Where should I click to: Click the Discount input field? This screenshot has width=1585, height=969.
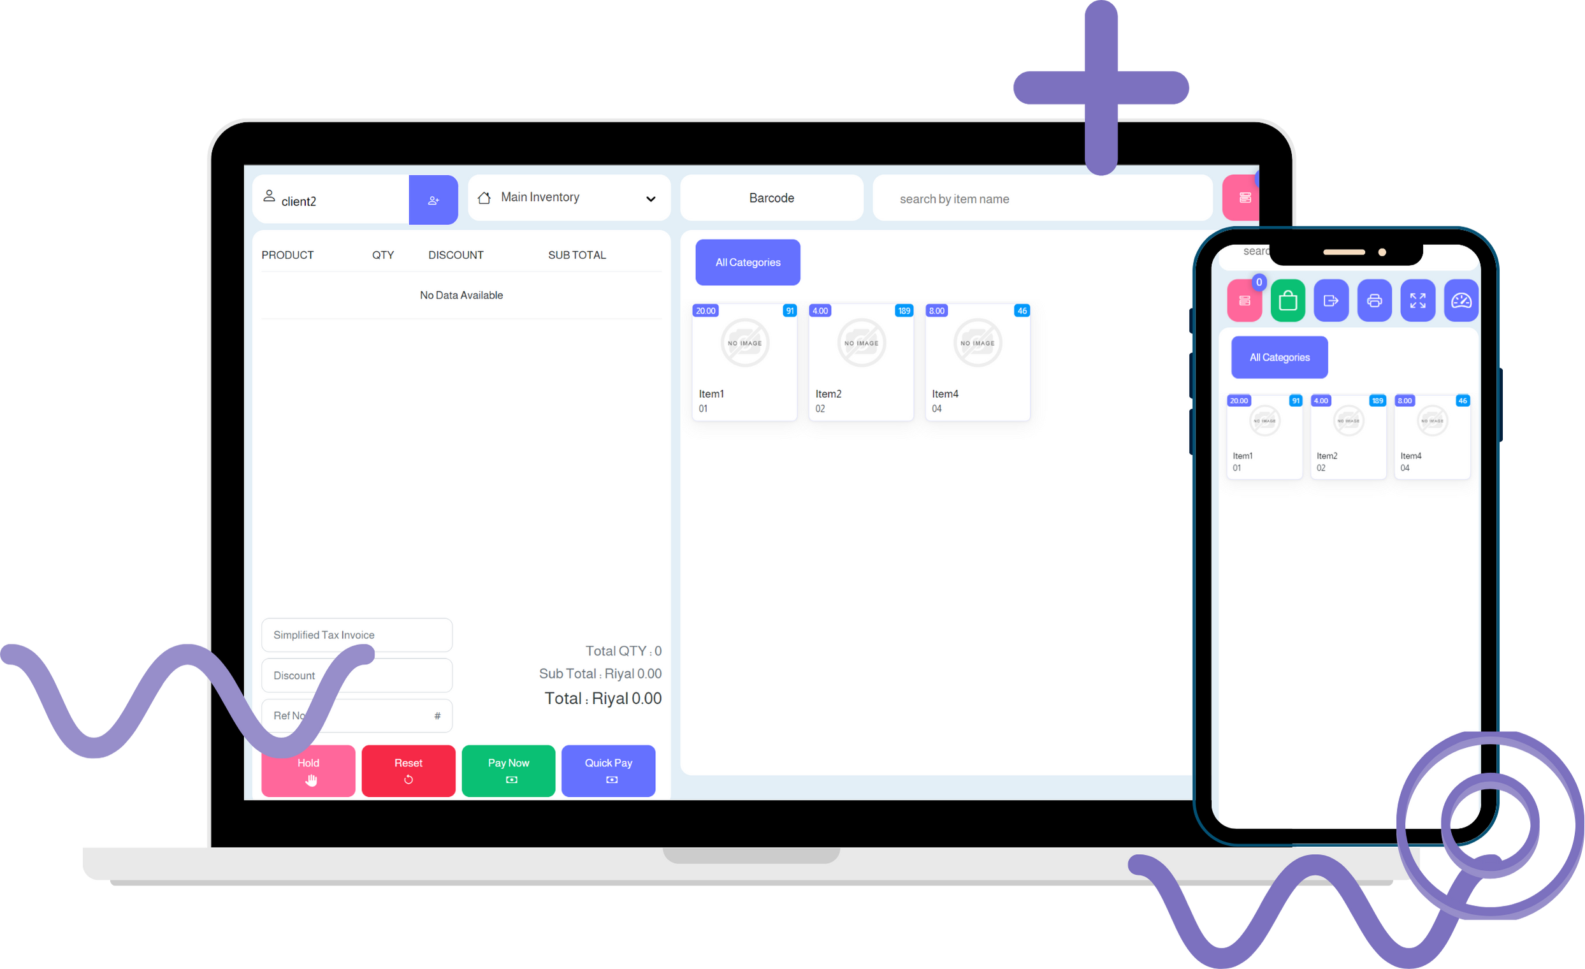(x=357, y=674)
